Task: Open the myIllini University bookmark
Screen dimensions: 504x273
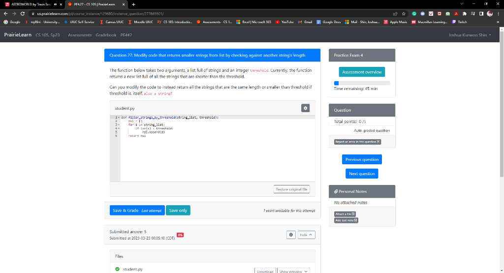Action: click(x=42, y=22)
